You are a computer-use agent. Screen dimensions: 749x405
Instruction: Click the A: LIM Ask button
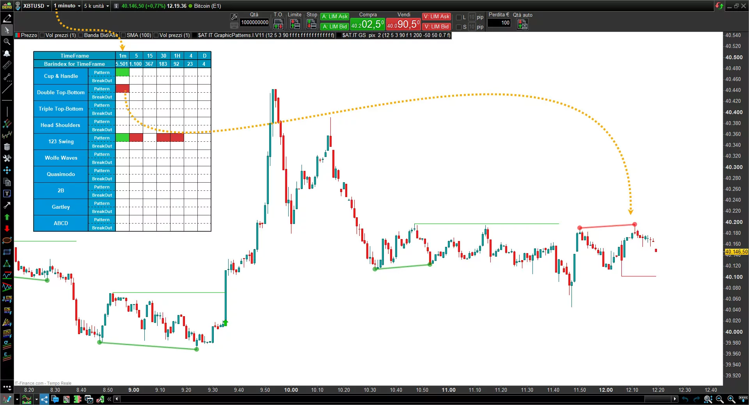coord(335,17)
